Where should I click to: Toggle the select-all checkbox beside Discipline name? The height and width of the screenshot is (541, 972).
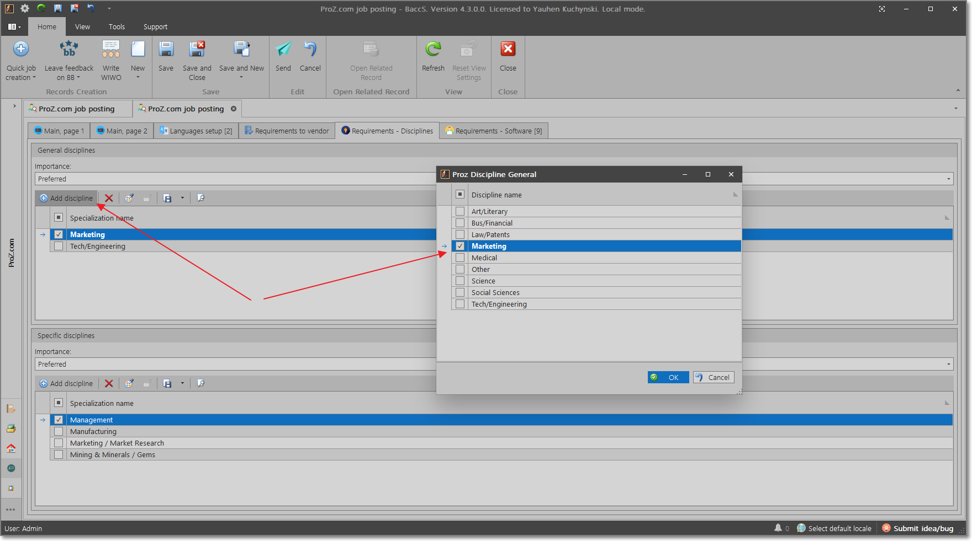pos(460,194)
